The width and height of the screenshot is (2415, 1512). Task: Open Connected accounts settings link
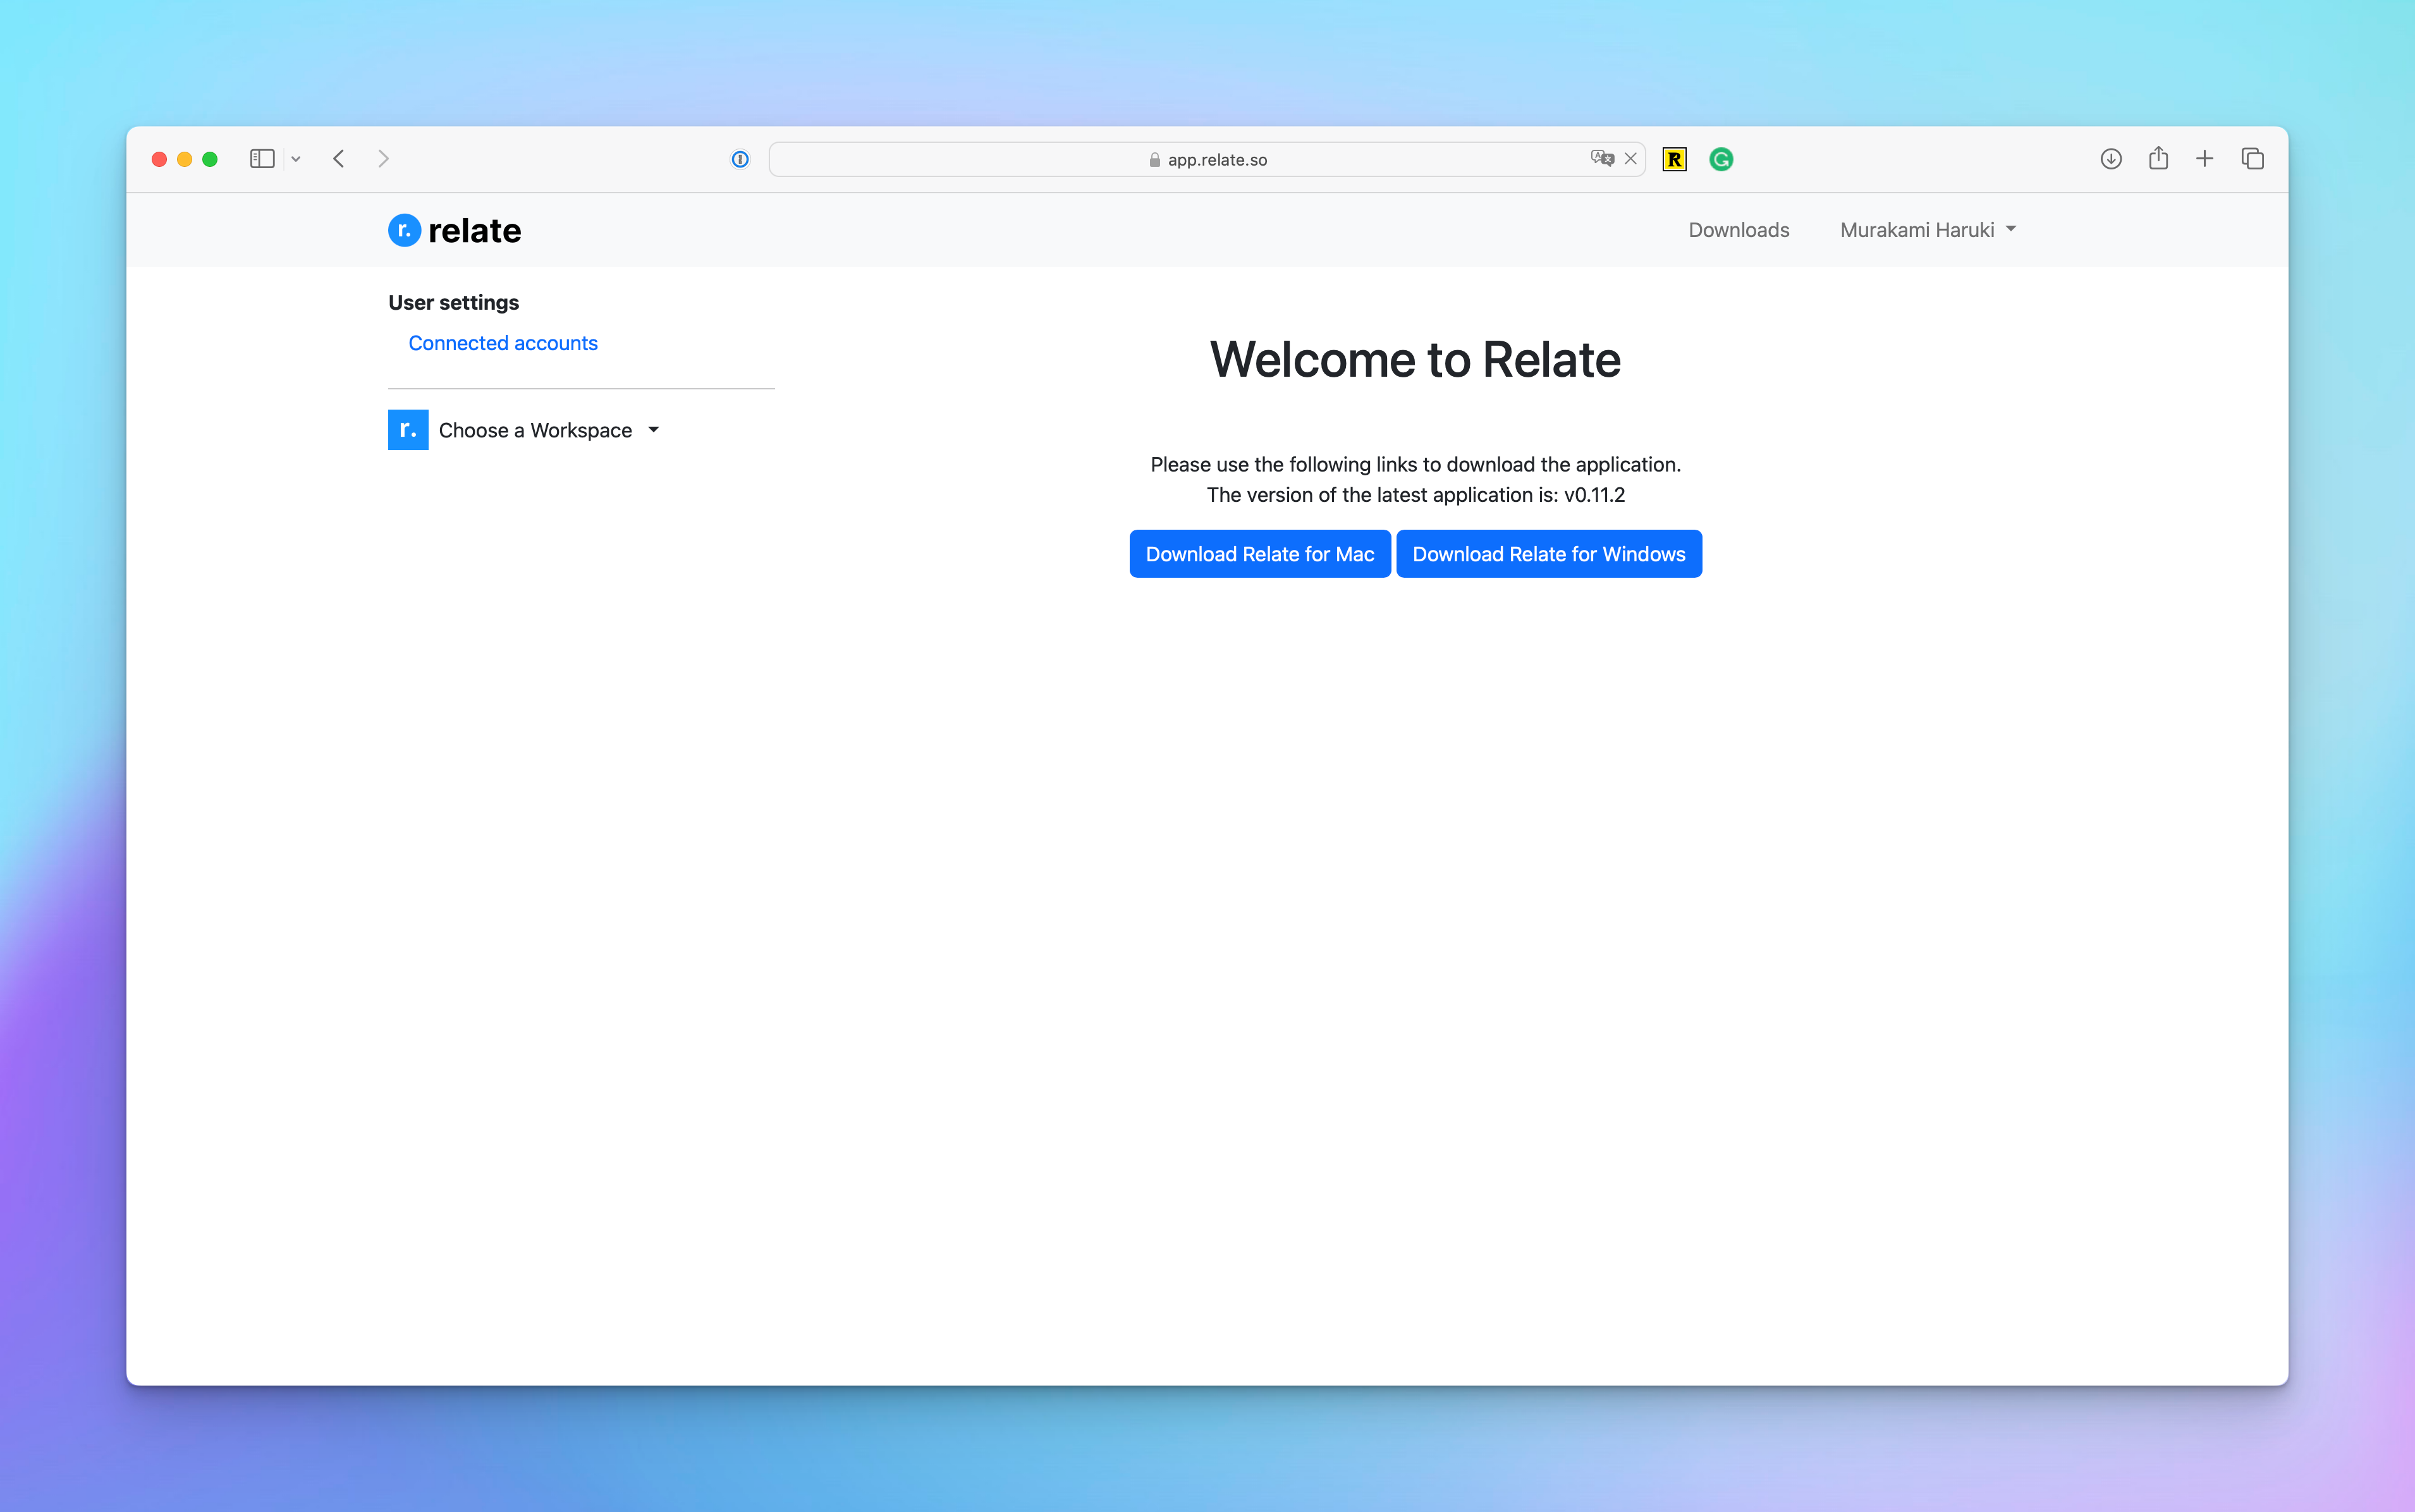click(502, 343)
